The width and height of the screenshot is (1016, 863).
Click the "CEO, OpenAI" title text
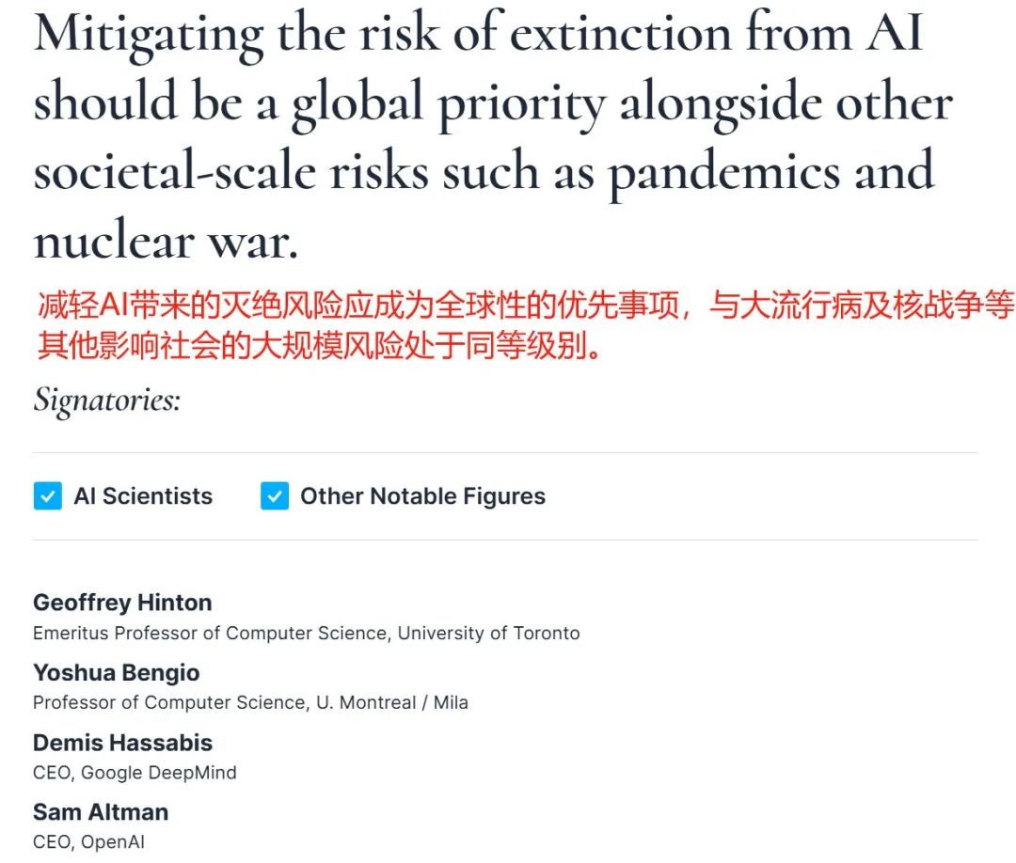[88, 842]
